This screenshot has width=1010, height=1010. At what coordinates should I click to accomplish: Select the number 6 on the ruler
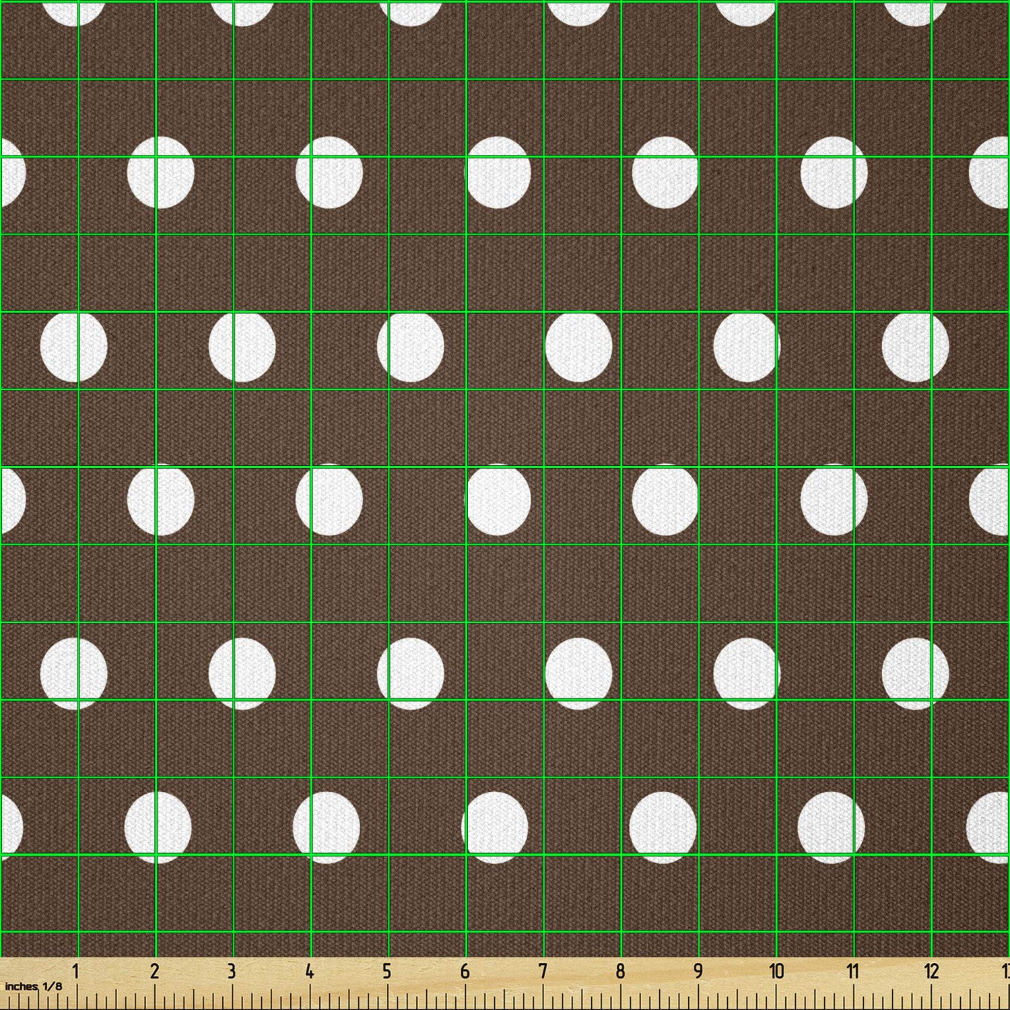pos(465,972)
